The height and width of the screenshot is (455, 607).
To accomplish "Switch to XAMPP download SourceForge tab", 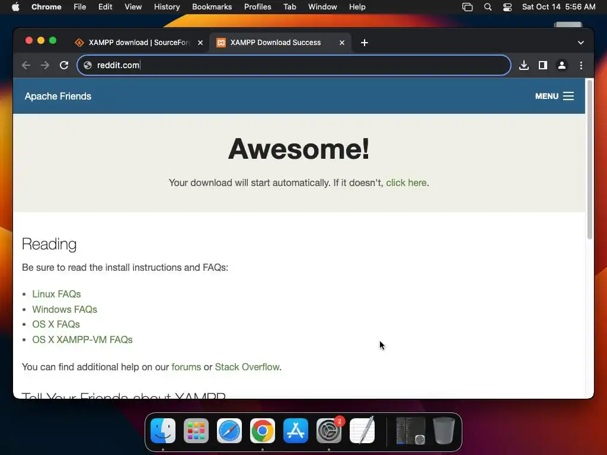I will click(139, 43).
